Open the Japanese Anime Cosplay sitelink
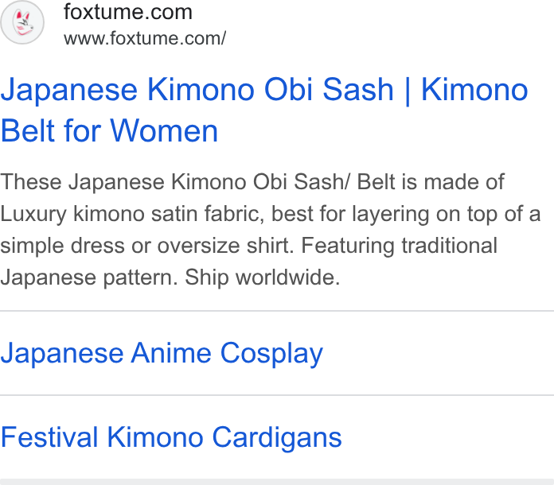Screen dimensions: 554x485 (x=162, y=353)
